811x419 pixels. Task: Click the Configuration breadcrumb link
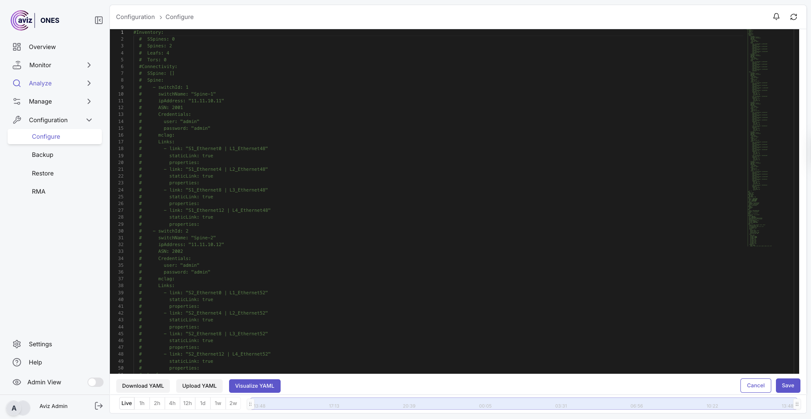tap(136, 17)
